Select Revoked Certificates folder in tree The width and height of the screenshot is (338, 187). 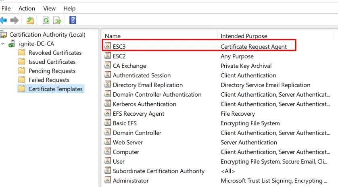click(55, 53)
